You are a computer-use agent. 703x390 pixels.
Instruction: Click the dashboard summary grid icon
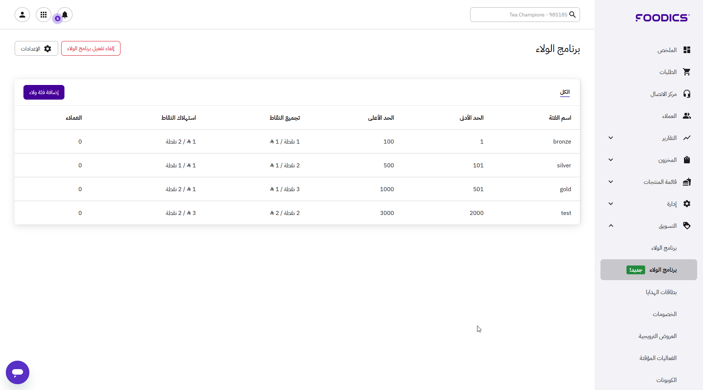(x=687, y=50)
